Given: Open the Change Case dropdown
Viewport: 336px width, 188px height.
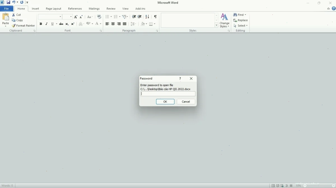Looking at the screenshot, I should [x=90, y=17].
